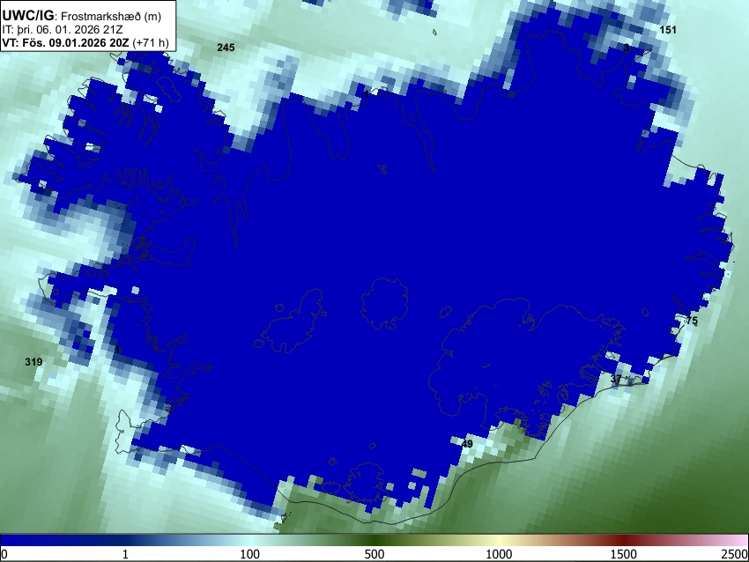Click the 245 value on the map

[226, 48]
